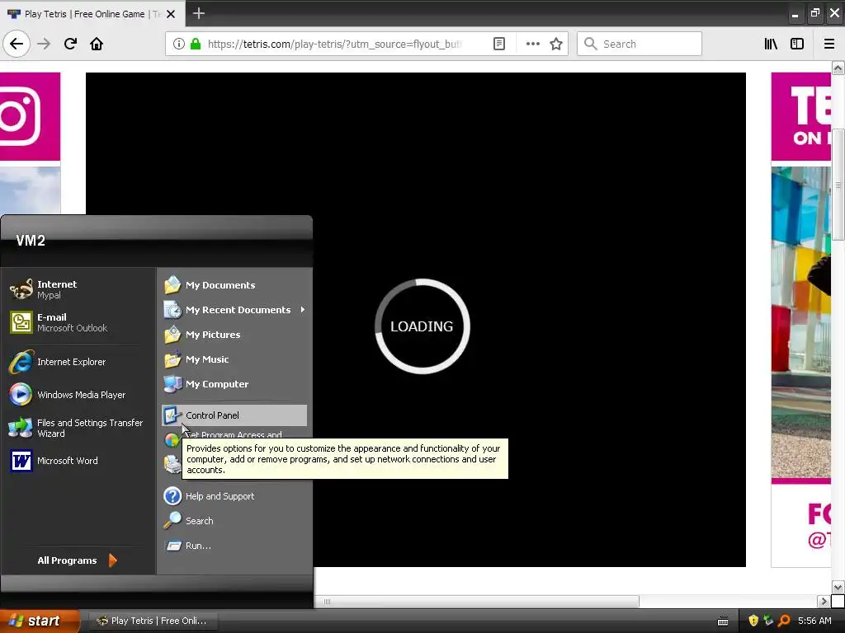Open Help and Support

(234, 495)
